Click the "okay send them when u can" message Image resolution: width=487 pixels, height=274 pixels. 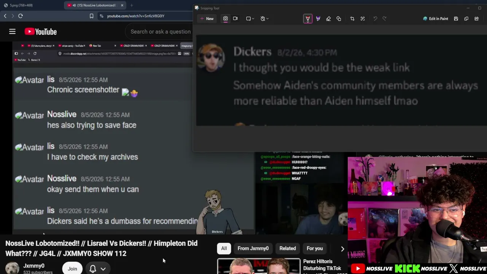[93, 189]
